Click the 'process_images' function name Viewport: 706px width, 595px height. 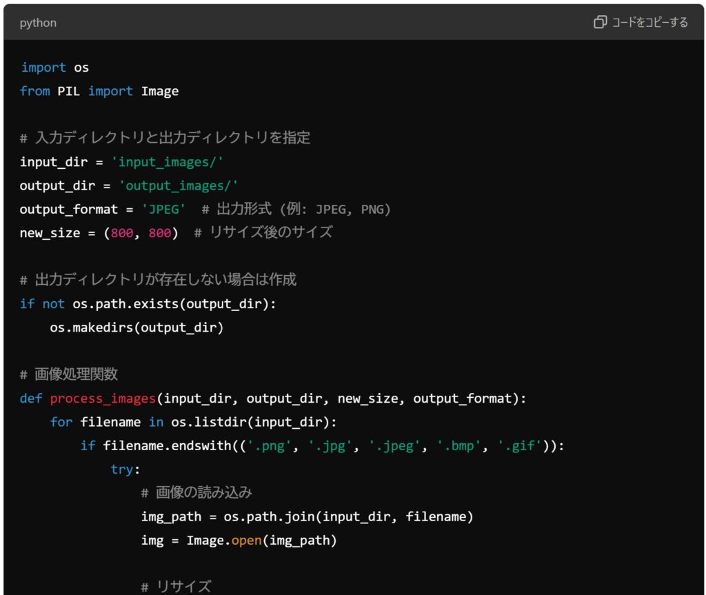(103, 399)
